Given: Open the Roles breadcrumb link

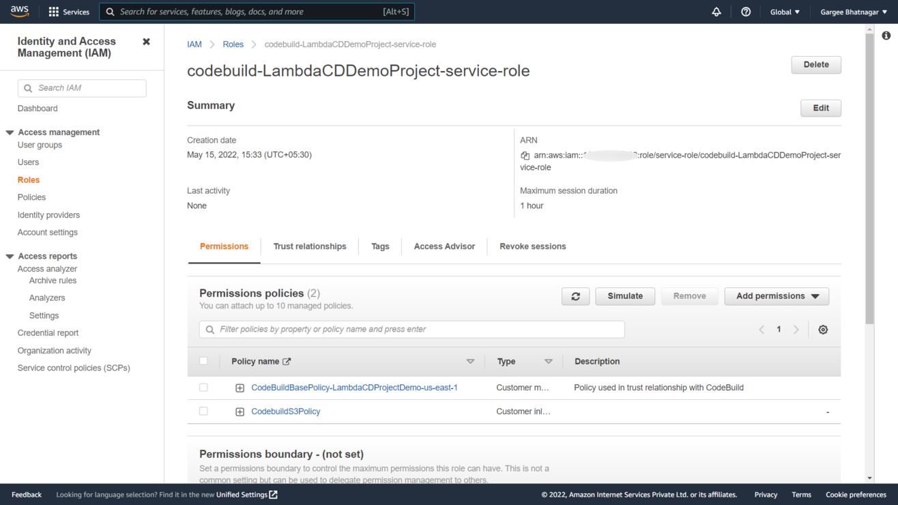Looking at the screenshot, I should click(x=233, y=44).
